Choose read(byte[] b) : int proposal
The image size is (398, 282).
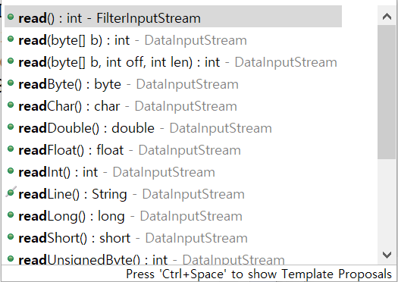[173, 40]
